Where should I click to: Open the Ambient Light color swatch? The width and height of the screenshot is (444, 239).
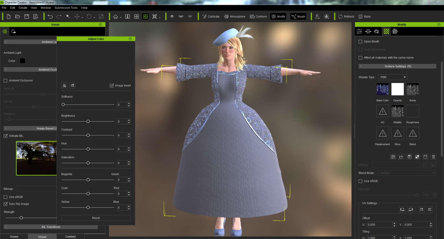[22, 61]
